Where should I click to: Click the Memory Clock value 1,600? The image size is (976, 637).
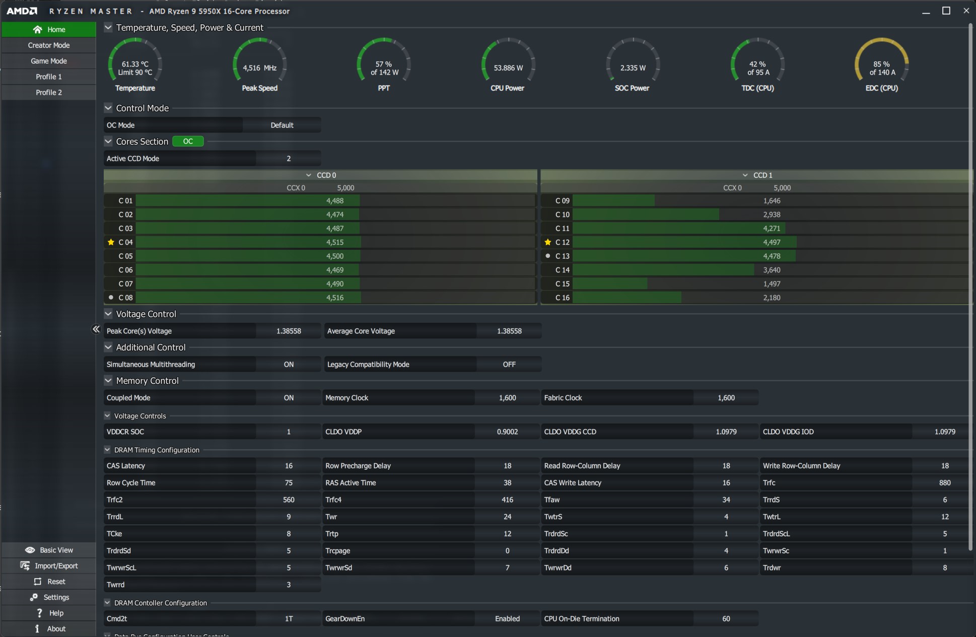(x=507, y=398)
